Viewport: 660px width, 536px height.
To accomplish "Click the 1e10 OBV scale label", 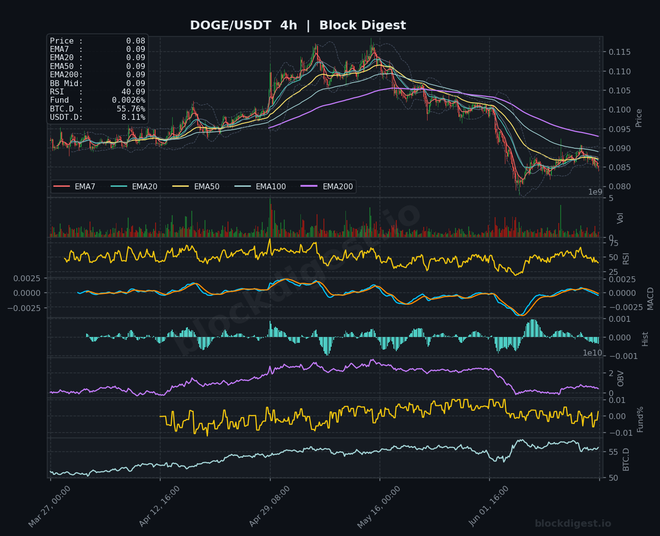I will [592, 353].
